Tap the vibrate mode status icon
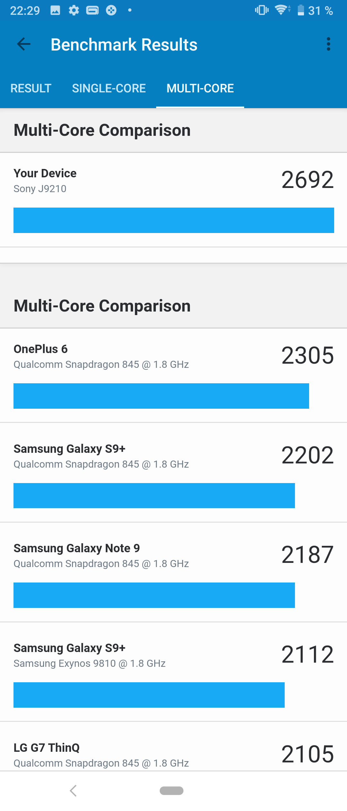 click(262, 10)
